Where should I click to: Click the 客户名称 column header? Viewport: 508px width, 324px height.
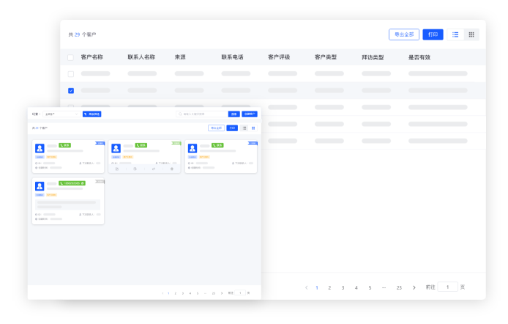(x=92, y=56)
